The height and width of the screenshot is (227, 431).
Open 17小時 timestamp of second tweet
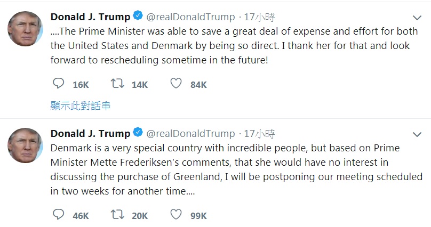pyautogui.click(x=259, y=134)
